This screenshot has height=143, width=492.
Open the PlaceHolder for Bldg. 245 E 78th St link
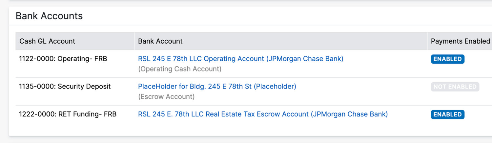coord(217,87)
